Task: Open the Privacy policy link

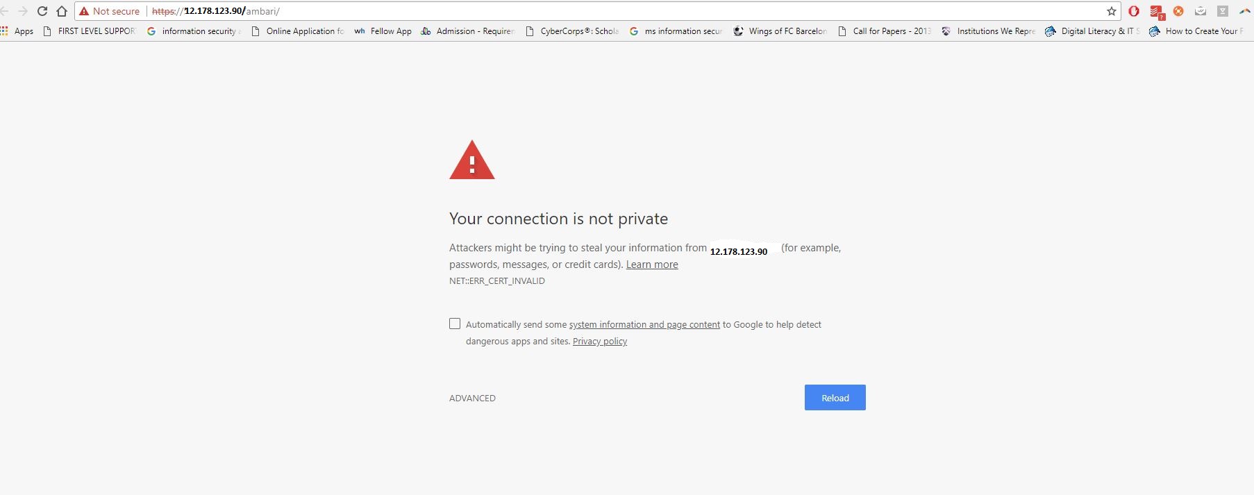Action: pos(599,341)
